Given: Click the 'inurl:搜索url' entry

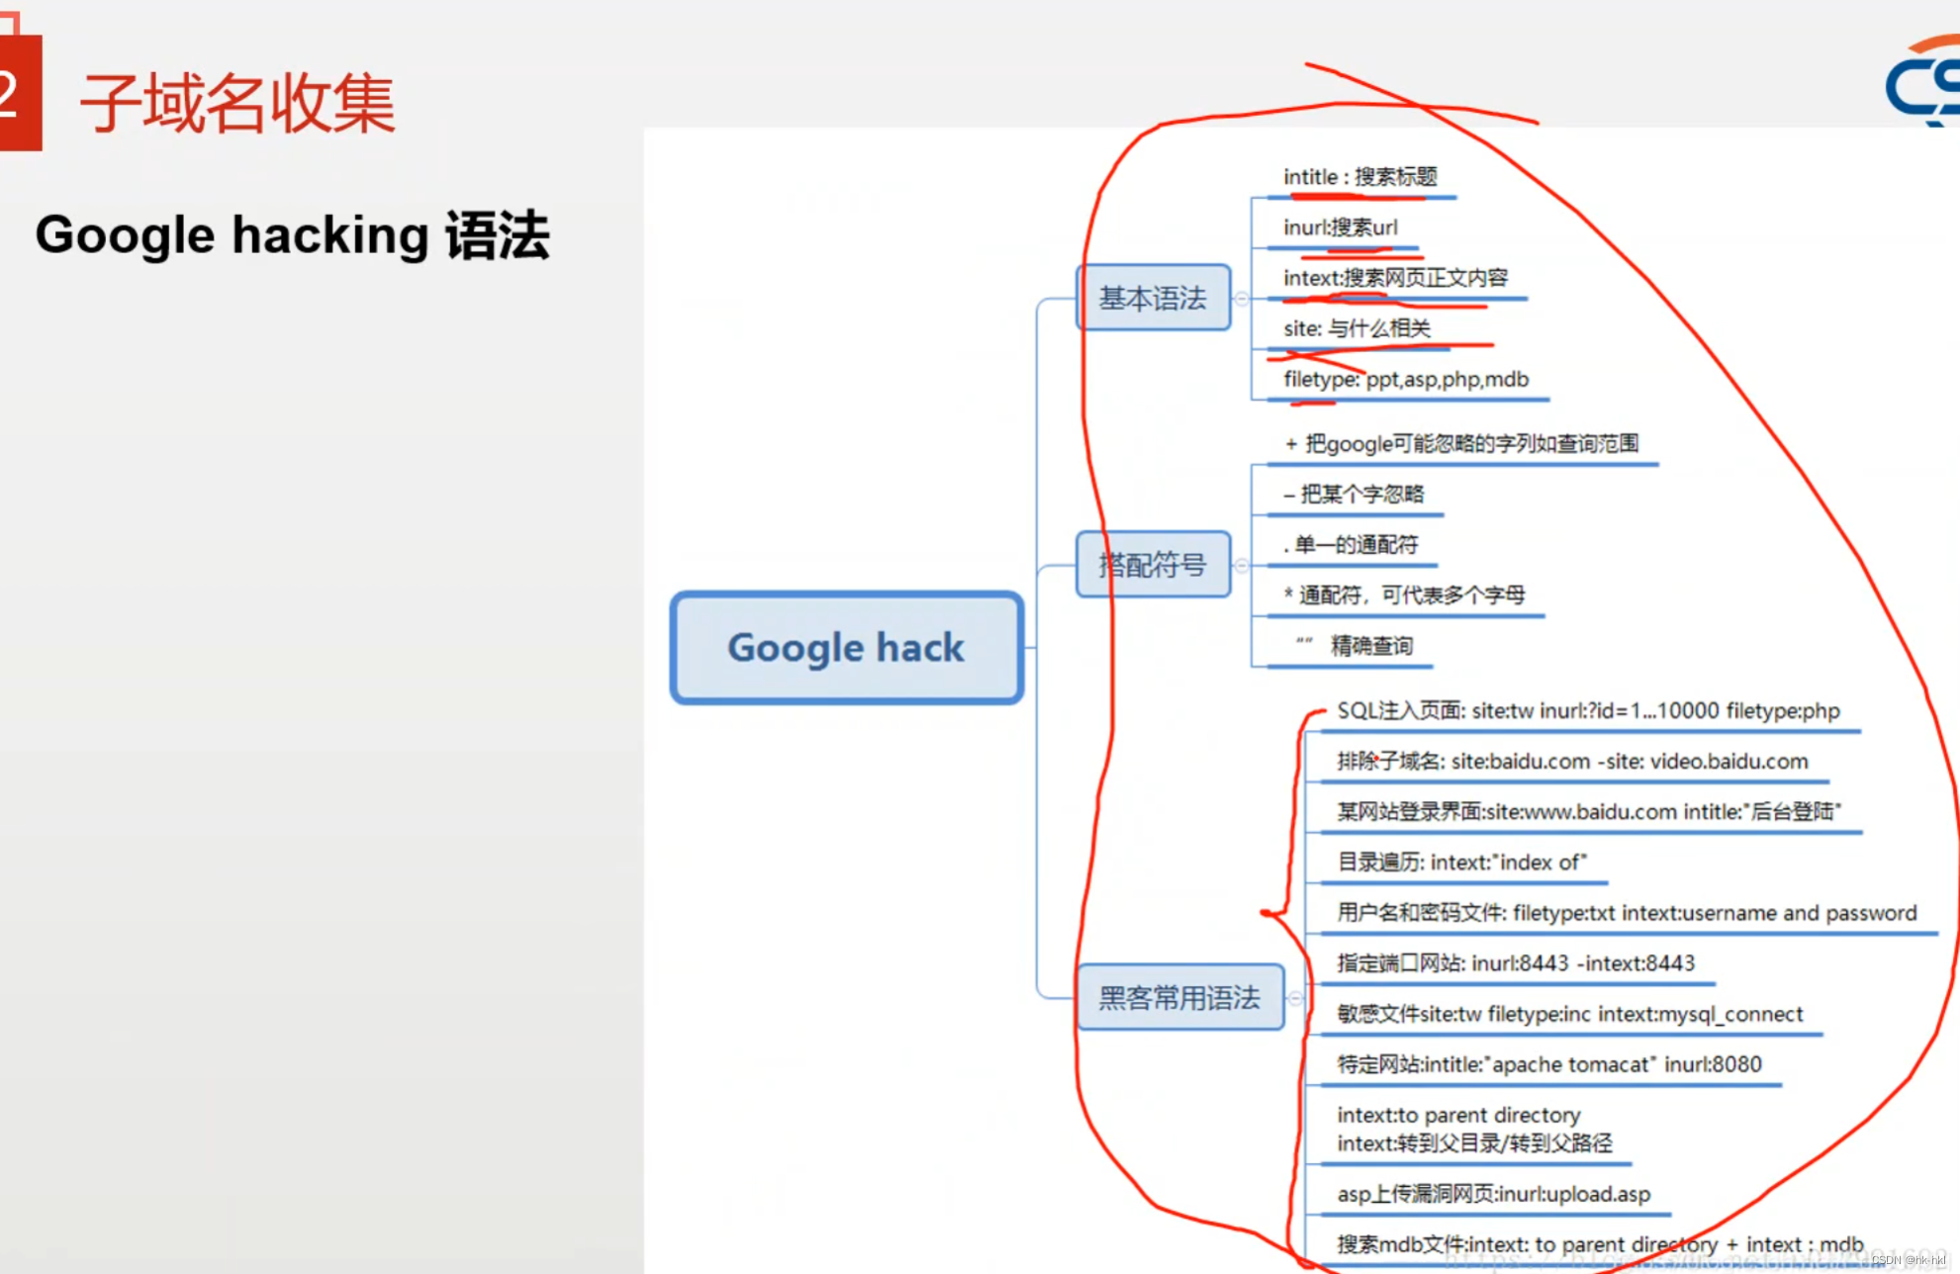Looking at the screenshot, I should (1341, 227).
